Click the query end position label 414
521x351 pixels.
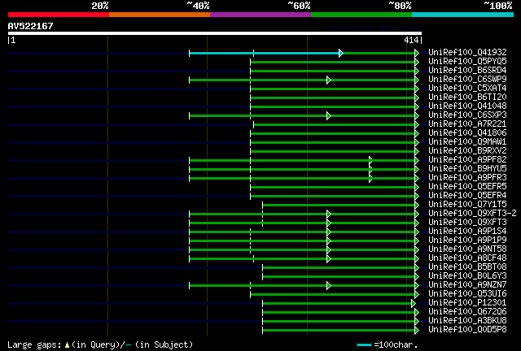click(x=411, y=40)
